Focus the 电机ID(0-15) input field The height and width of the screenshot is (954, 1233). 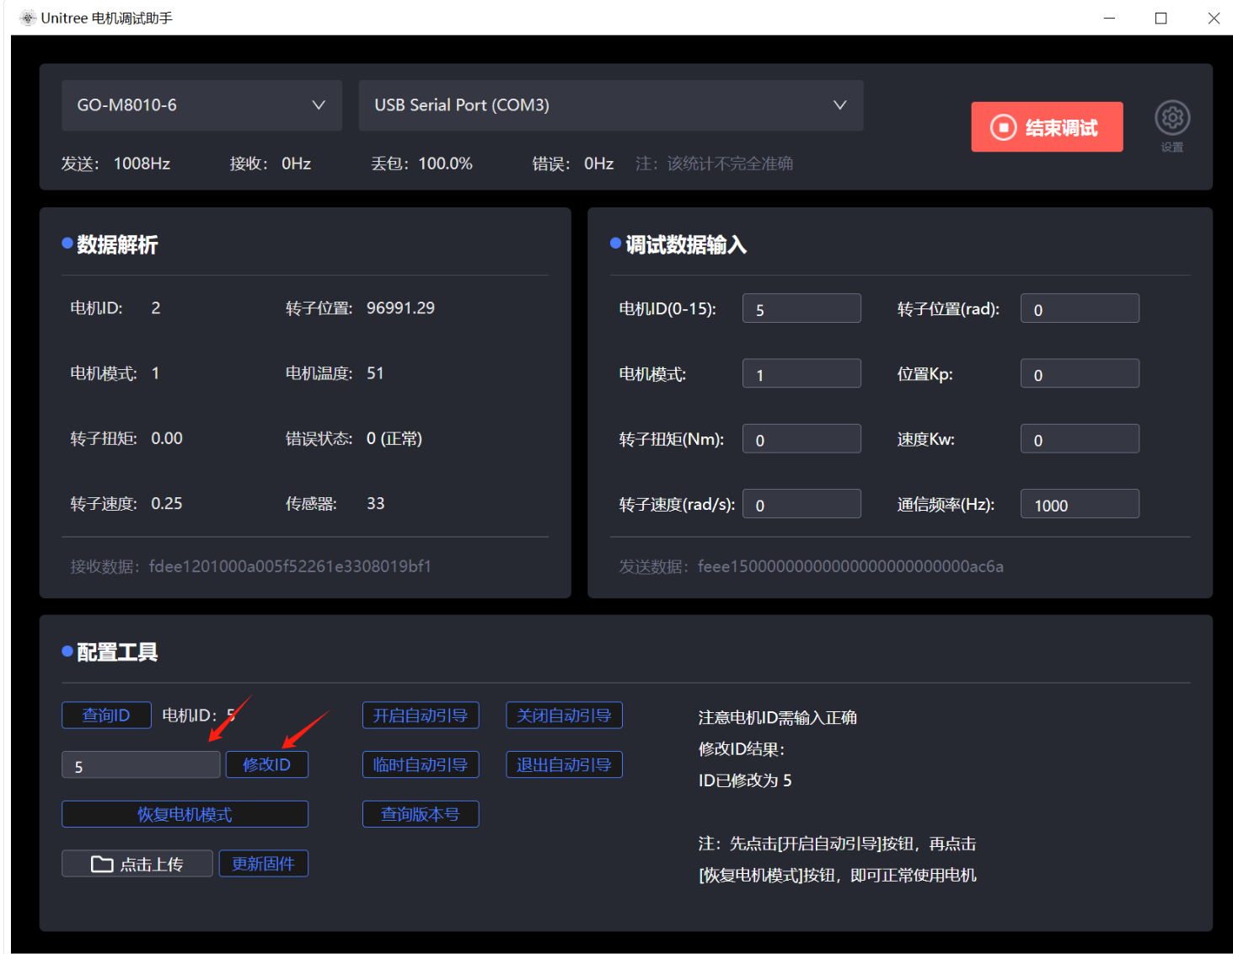801,309
